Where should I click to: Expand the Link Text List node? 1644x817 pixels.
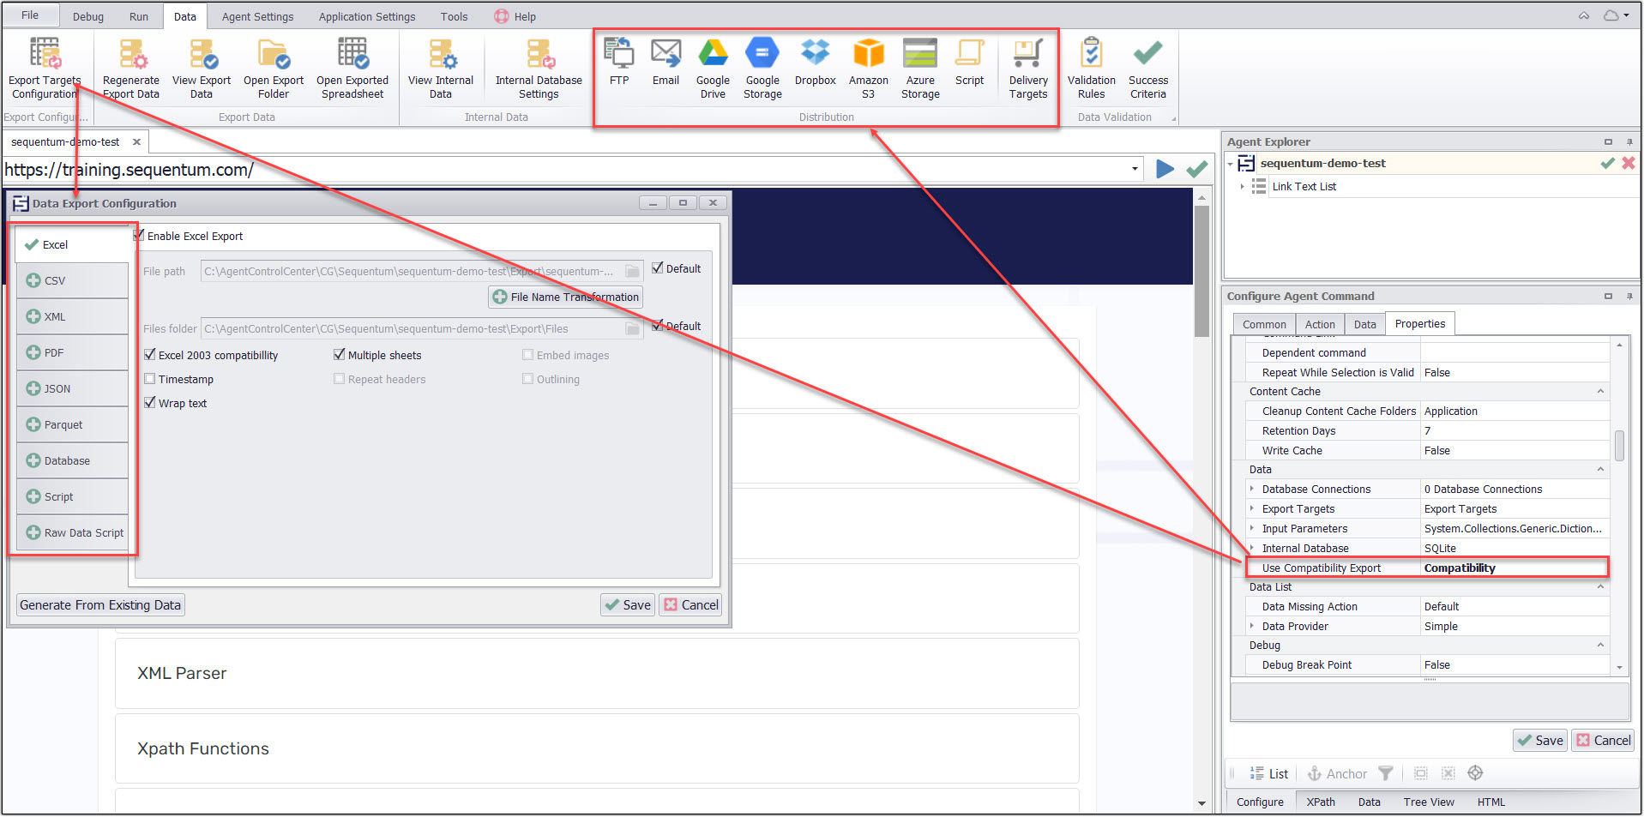pos(1244,186)
